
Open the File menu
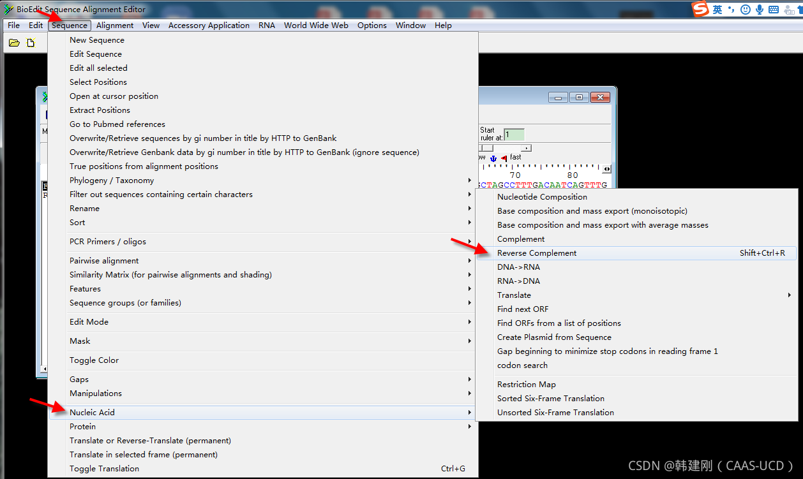(x=13, y=26)
